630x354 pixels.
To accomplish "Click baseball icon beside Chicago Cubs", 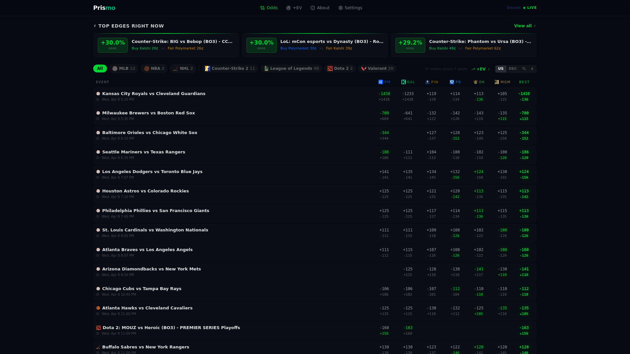I will [98, 289].
